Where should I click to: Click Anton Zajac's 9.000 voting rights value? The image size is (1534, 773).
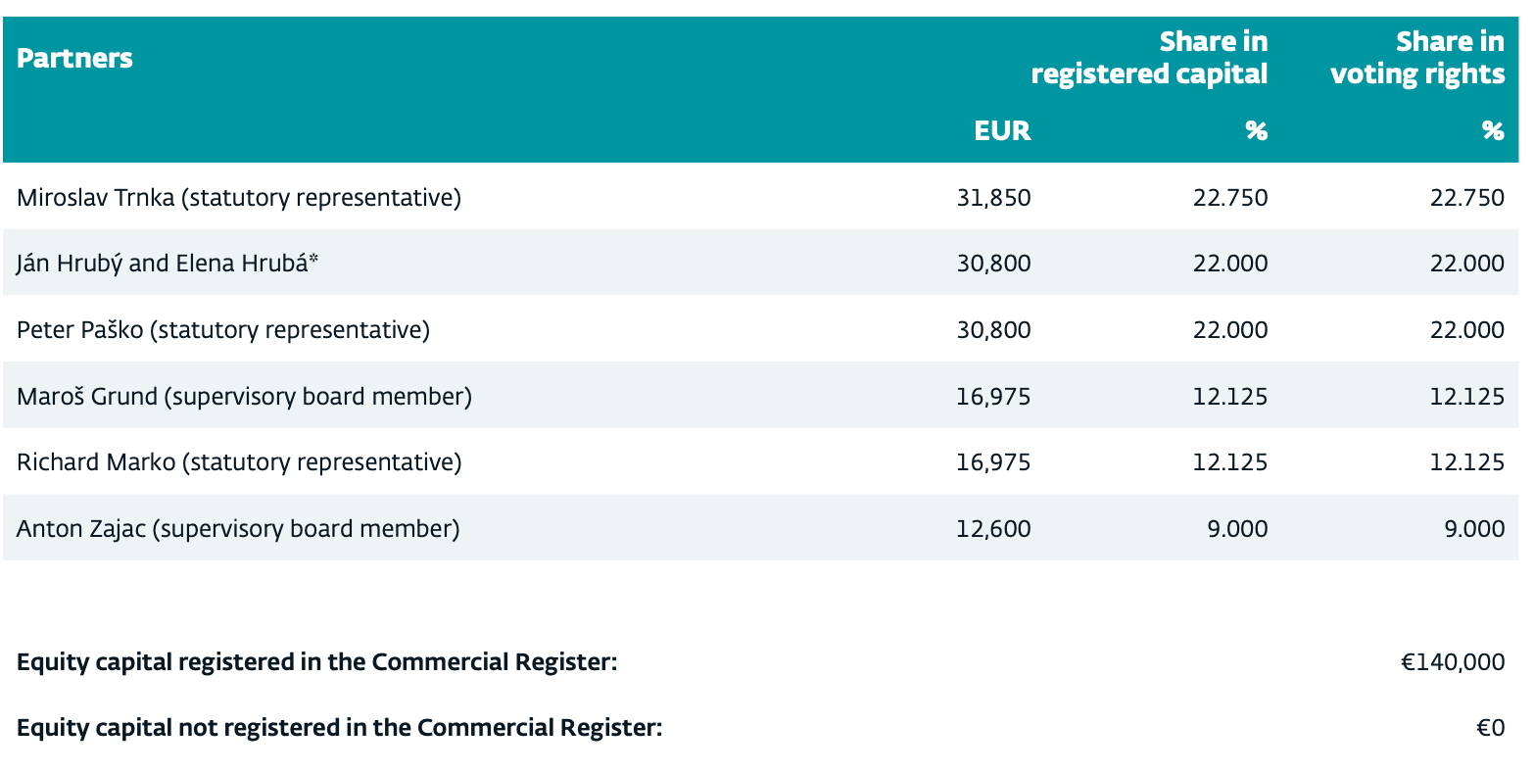(1473, 529)
